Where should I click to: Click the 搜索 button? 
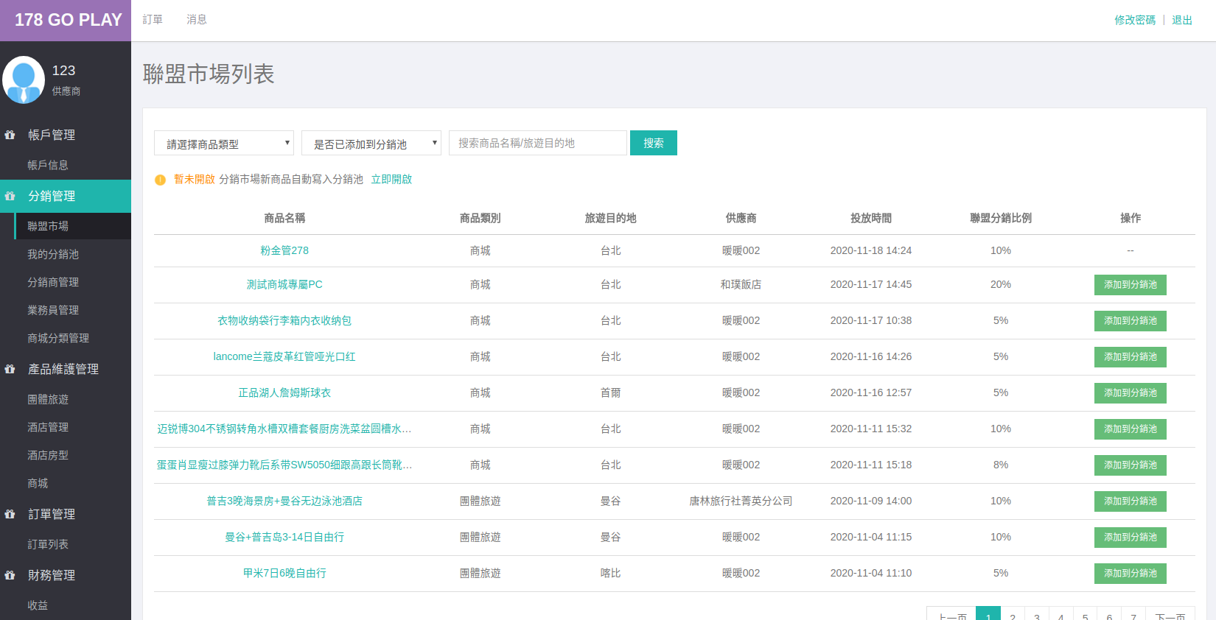point(654,143)
